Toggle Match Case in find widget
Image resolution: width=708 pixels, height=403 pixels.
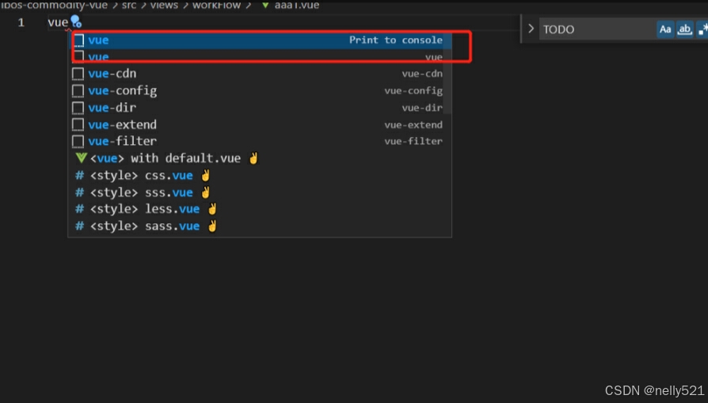point(665,29)
